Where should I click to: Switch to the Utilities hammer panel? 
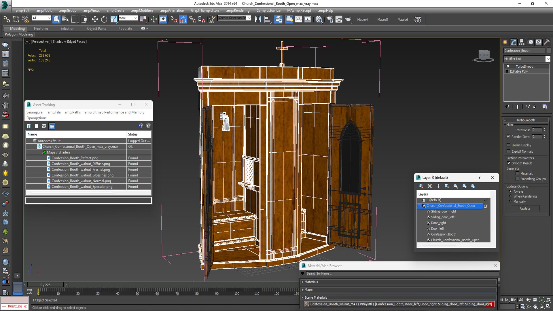547,42
